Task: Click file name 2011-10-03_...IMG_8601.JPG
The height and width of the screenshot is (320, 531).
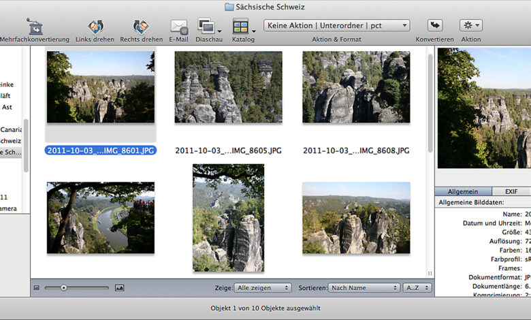Action: [x=101, y=150]
